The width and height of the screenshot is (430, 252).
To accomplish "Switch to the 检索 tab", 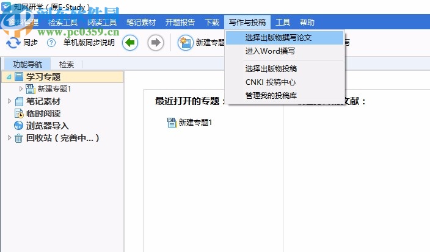I will click(67, 64).
